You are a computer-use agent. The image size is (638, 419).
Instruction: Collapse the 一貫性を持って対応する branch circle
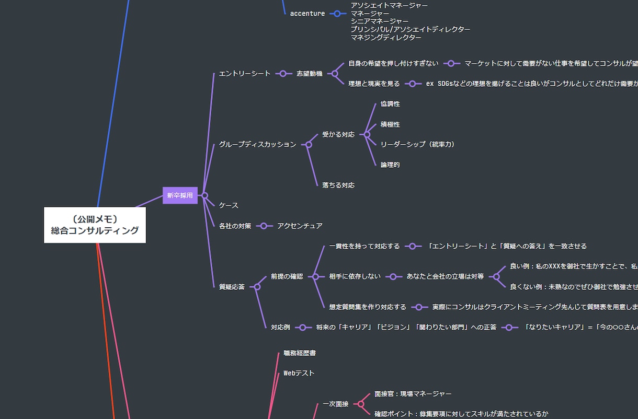click(412, 246)
